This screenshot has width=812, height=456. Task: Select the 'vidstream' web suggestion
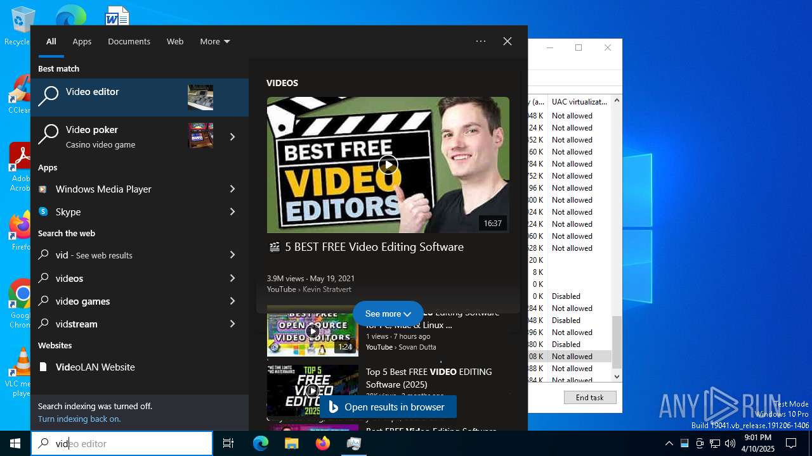pos(76,324)
